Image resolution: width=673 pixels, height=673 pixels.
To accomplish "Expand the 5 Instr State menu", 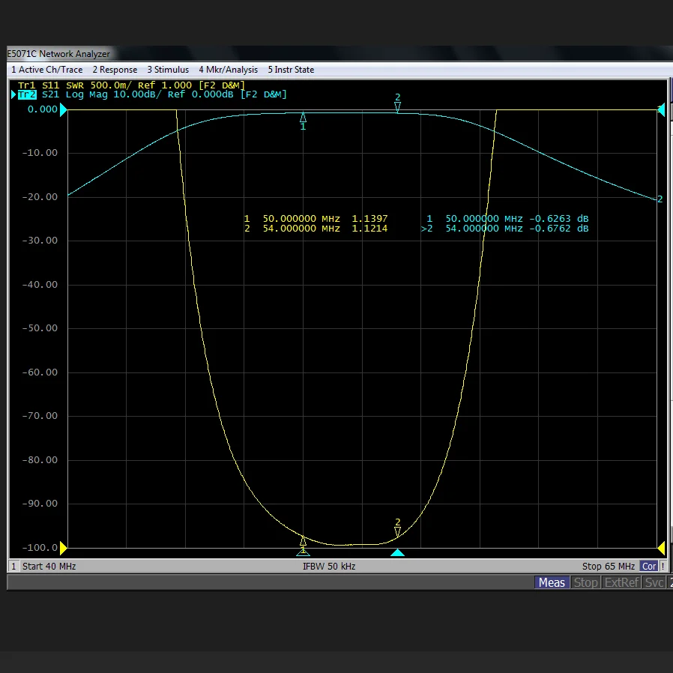I will pyautogui.click(x=291, y=70).
